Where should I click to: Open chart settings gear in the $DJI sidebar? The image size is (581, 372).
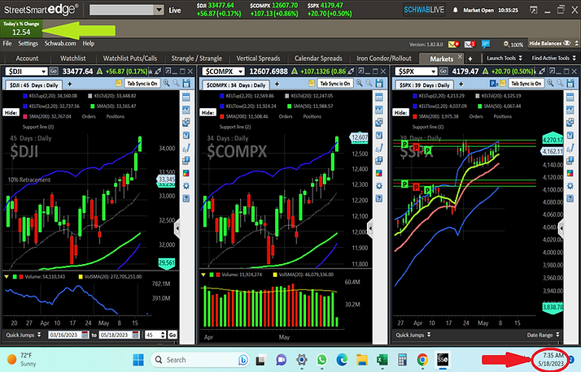186,186
